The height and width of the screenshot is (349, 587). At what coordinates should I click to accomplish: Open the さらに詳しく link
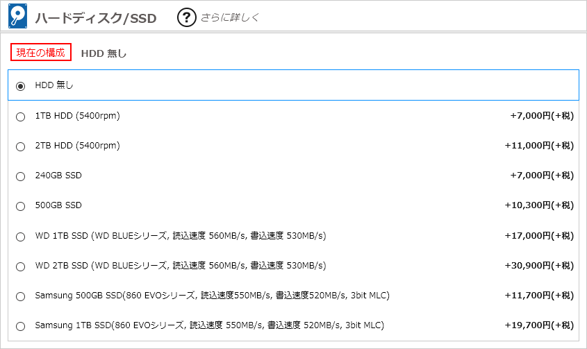[229, 17]
